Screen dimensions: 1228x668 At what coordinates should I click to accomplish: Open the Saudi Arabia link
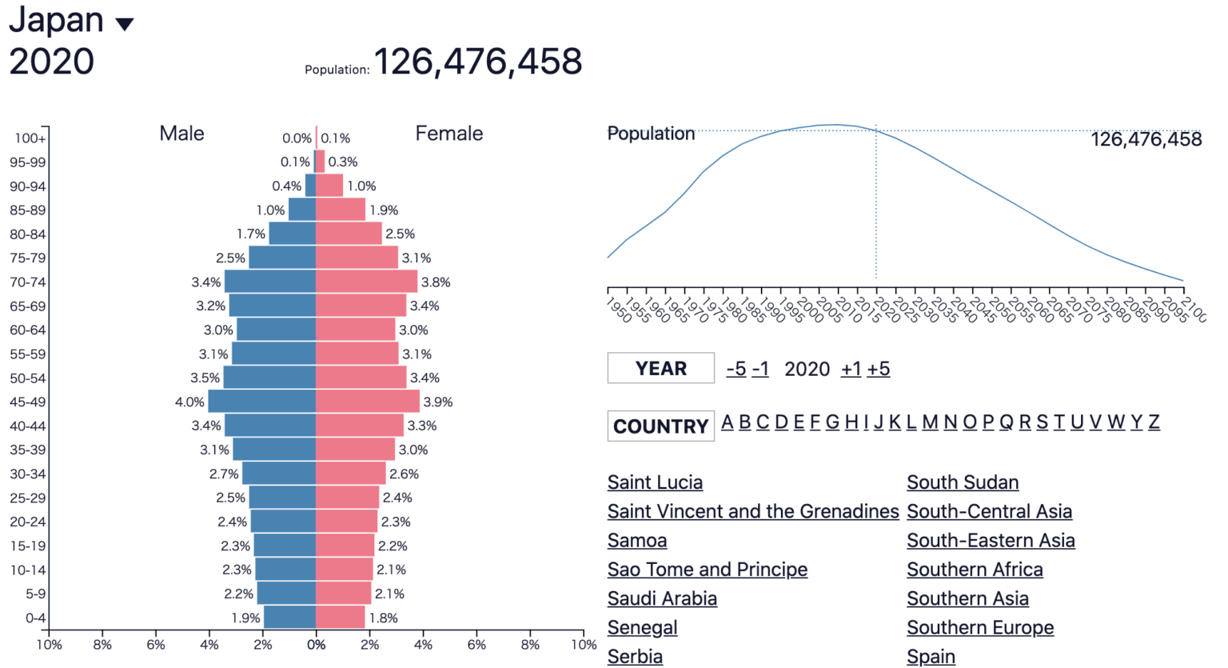pyautogui.click(x=662, y=598)
